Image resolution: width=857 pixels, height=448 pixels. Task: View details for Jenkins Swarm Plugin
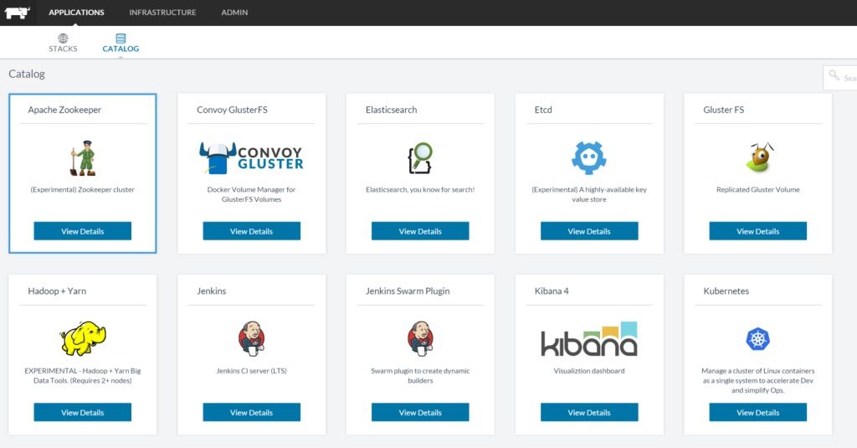point(420,412)
